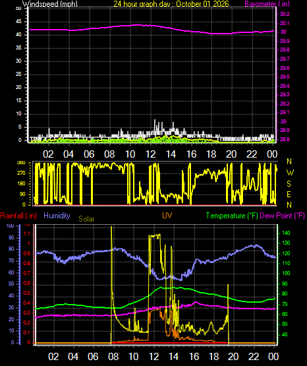The image size is (307, 366).
Task: Click the 5 windspeed axis value
Action: [20, 127]
